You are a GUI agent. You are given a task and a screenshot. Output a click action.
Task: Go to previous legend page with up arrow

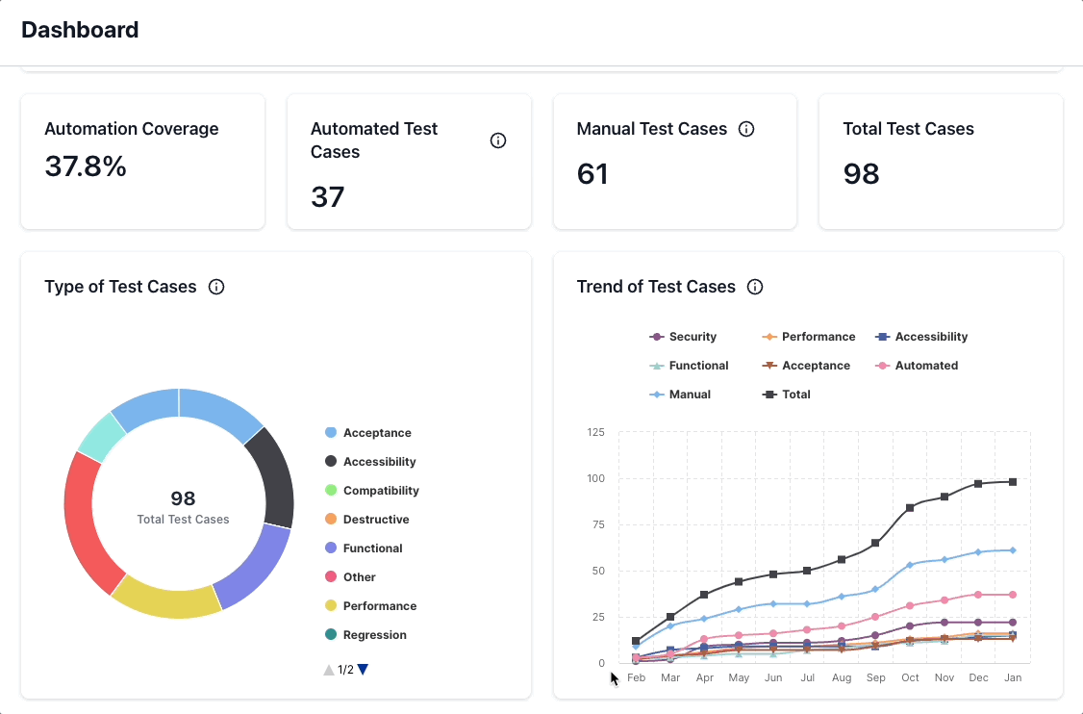(329, 669)
